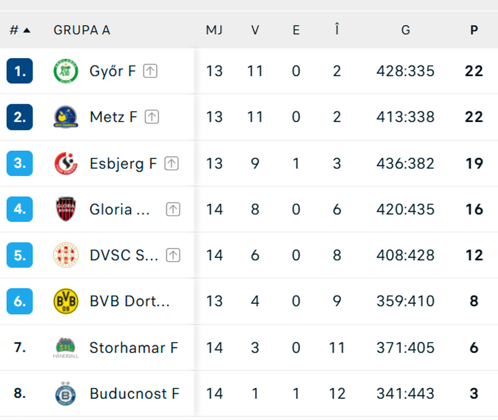This screenshot has width=498, height=420.
Task: Click the Gloria club crest
Action: [66, 209]
